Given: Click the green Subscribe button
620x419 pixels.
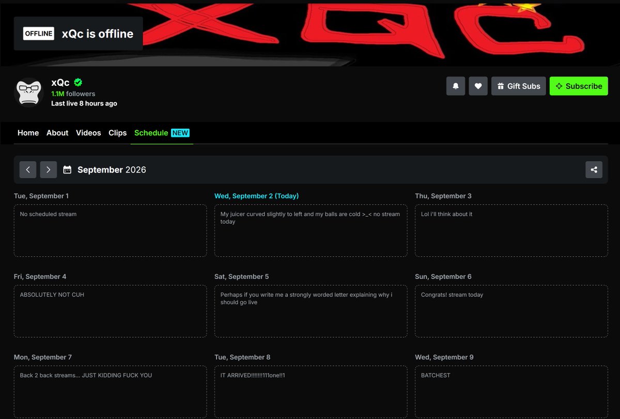Looking at the screenshot, I should click(579, 86).
